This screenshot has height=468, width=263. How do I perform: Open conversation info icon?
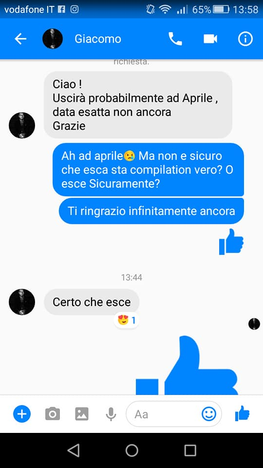point(245,39)
